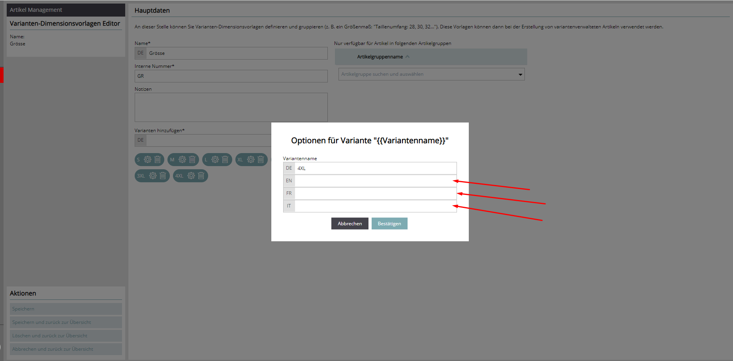Screen dimensions: 733x361
Task: Open settings gear for variant 4XL
Action: tap(191, 176)
